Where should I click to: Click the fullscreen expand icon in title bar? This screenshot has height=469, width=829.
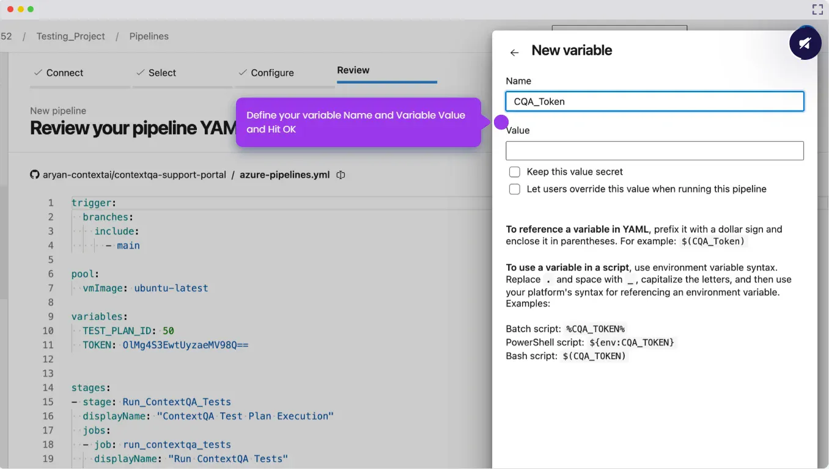click(x=817, y=9)
